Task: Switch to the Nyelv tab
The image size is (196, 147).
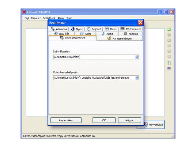Action: [77, 29]
